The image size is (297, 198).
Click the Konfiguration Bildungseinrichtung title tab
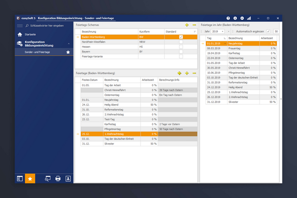click(x=76, y=18)
